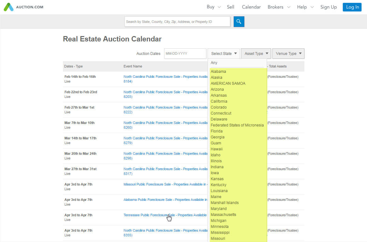Select Alabama from the state list
This screenshot has width=367, height=242.
click(218, 71)
